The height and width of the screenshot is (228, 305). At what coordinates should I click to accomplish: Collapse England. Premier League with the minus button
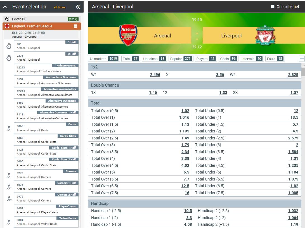pyautogui.click(x=75, y=26)
